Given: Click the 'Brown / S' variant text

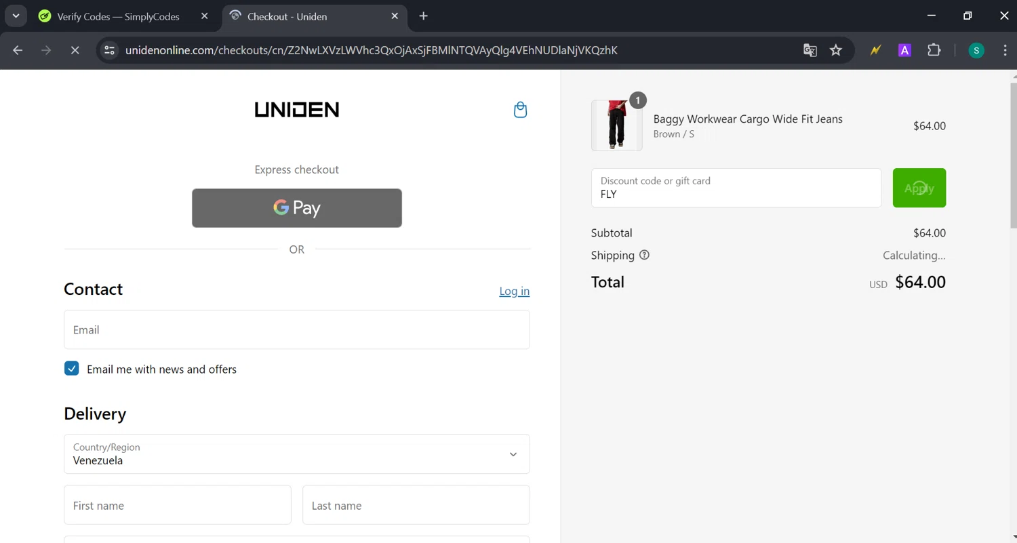Looking at the screenshot, I should 673,134.
